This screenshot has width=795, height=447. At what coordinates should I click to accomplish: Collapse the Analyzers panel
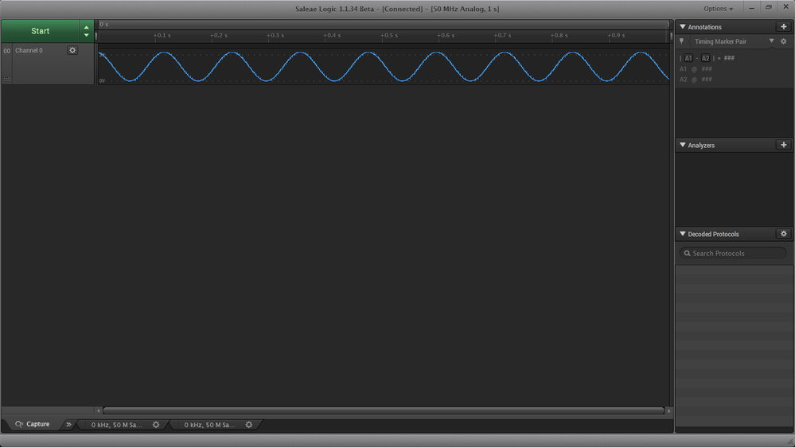coord(683,145)
